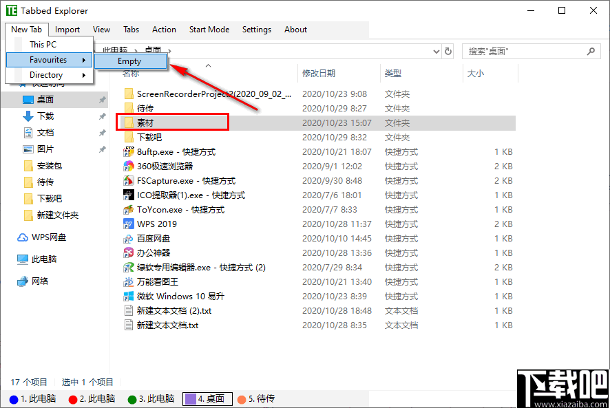Open the 素材 folder highlighted in red

172,122
